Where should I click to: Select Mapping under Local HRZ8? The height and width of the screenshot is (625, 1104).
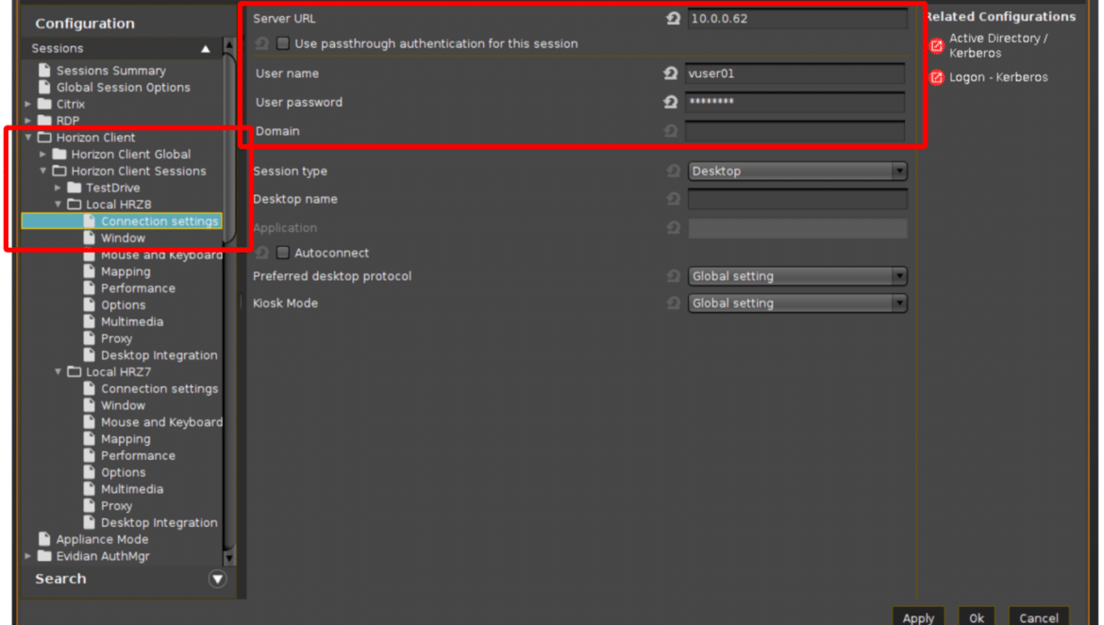click(x=125, y=272)
